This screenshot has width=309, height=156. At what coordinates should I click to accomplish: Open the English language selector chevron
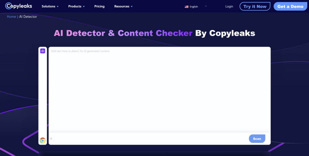[x=206, y=6]
